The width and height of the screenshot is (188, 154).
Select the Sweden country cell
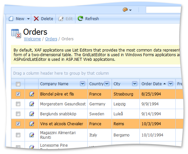pos(100,114)
